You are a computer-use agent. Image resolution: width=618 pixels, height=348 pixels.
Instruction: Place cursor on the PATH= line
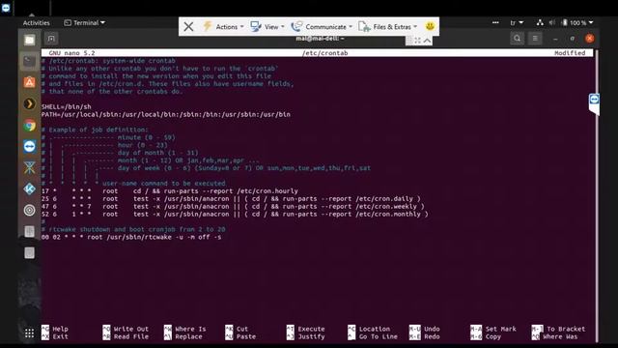tap(165, 114)
